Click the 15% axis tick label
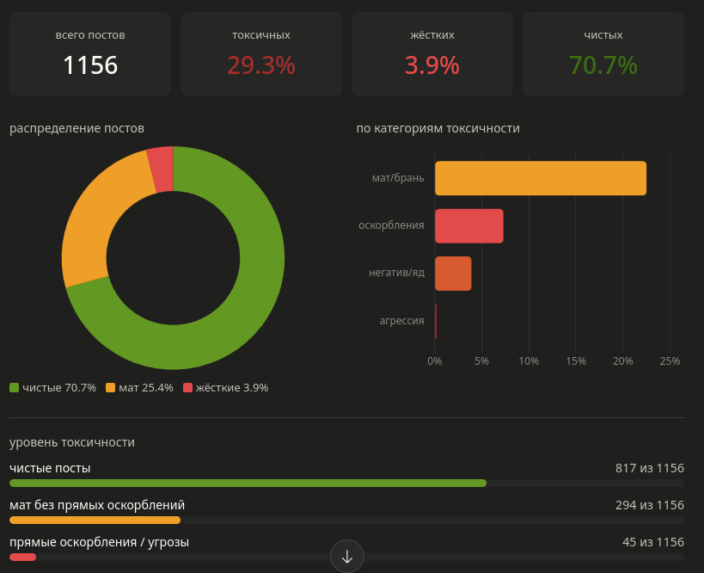The height and width of the screenshot is (573, 704). coord(576,360)
